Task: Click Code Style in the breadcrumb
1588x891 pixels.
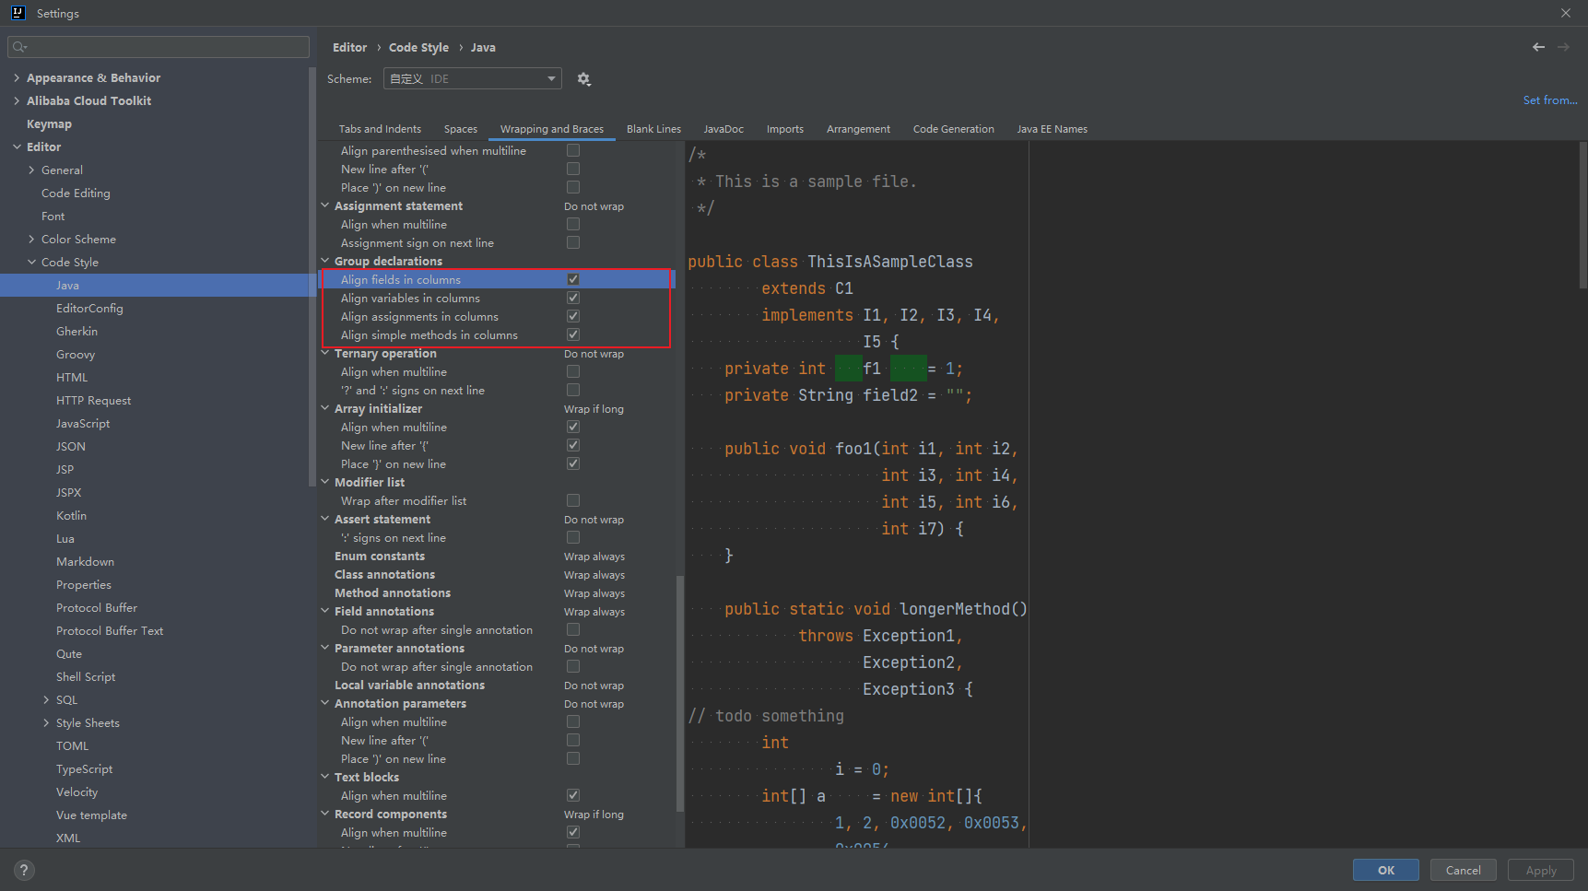Action: 418,47
